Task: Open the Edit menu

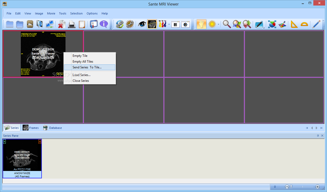Action: pos(18,13)
